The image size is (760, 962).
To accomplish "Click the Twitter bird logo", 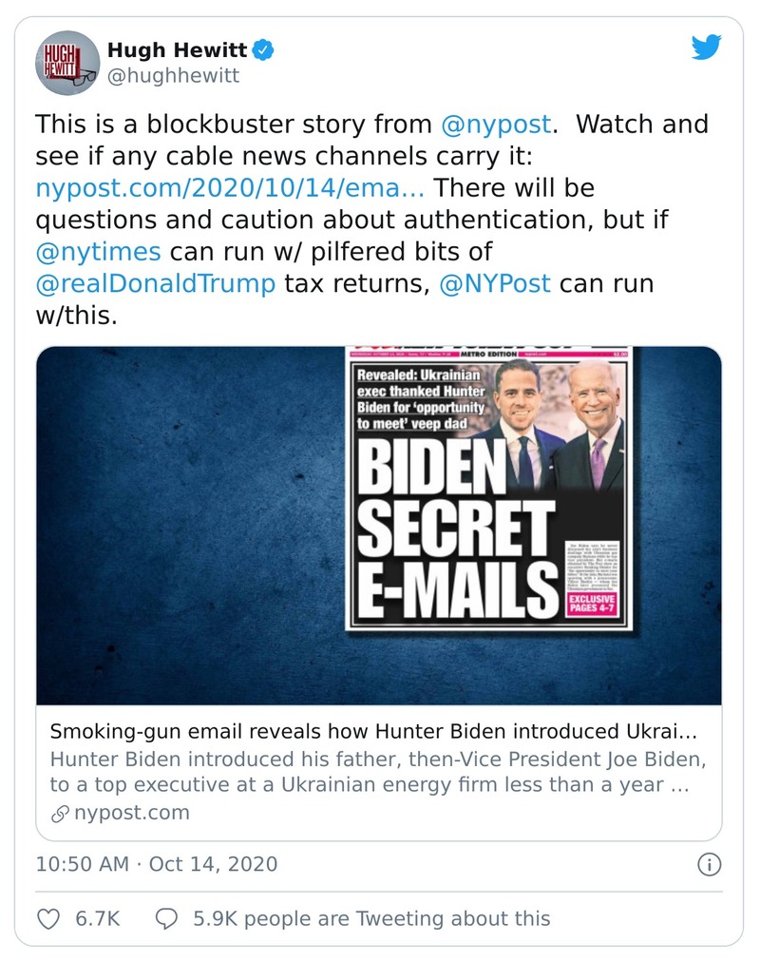I will pos(706,48).
